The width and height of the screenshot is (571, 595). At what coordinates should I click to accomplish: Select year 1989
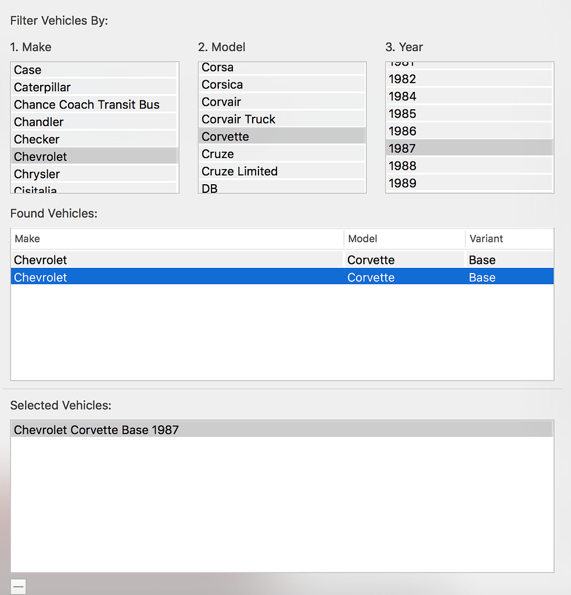[x=469, y=183]
